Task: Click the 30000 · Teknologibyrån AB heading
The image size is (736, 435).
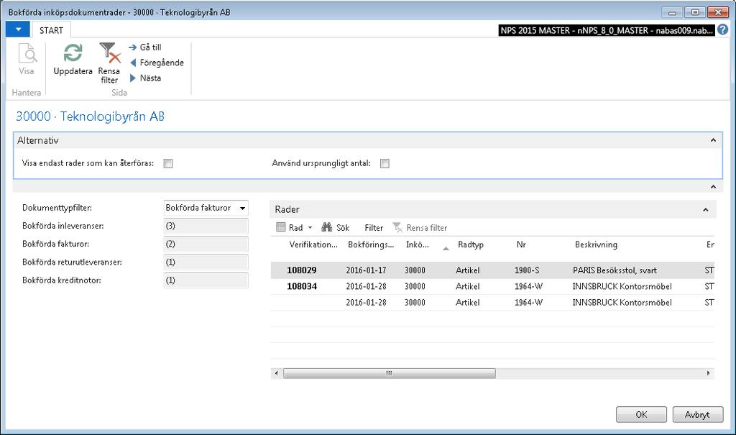Action: coord(90,116)
